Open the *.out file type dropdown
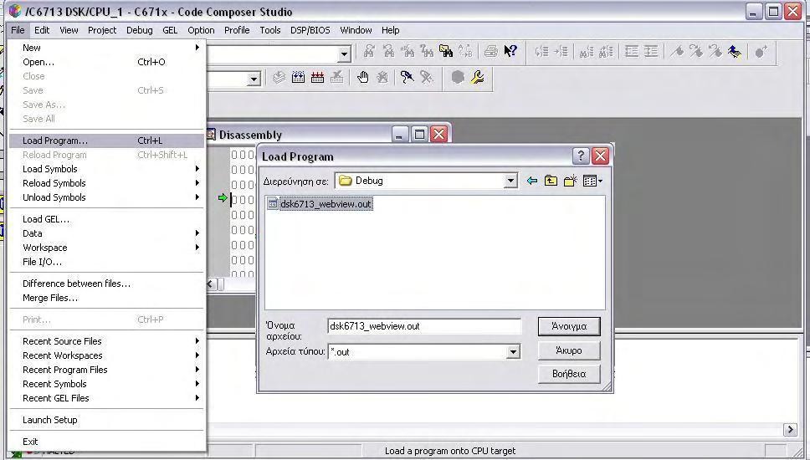This screenshot has width=810, height=460. (513, 352)
